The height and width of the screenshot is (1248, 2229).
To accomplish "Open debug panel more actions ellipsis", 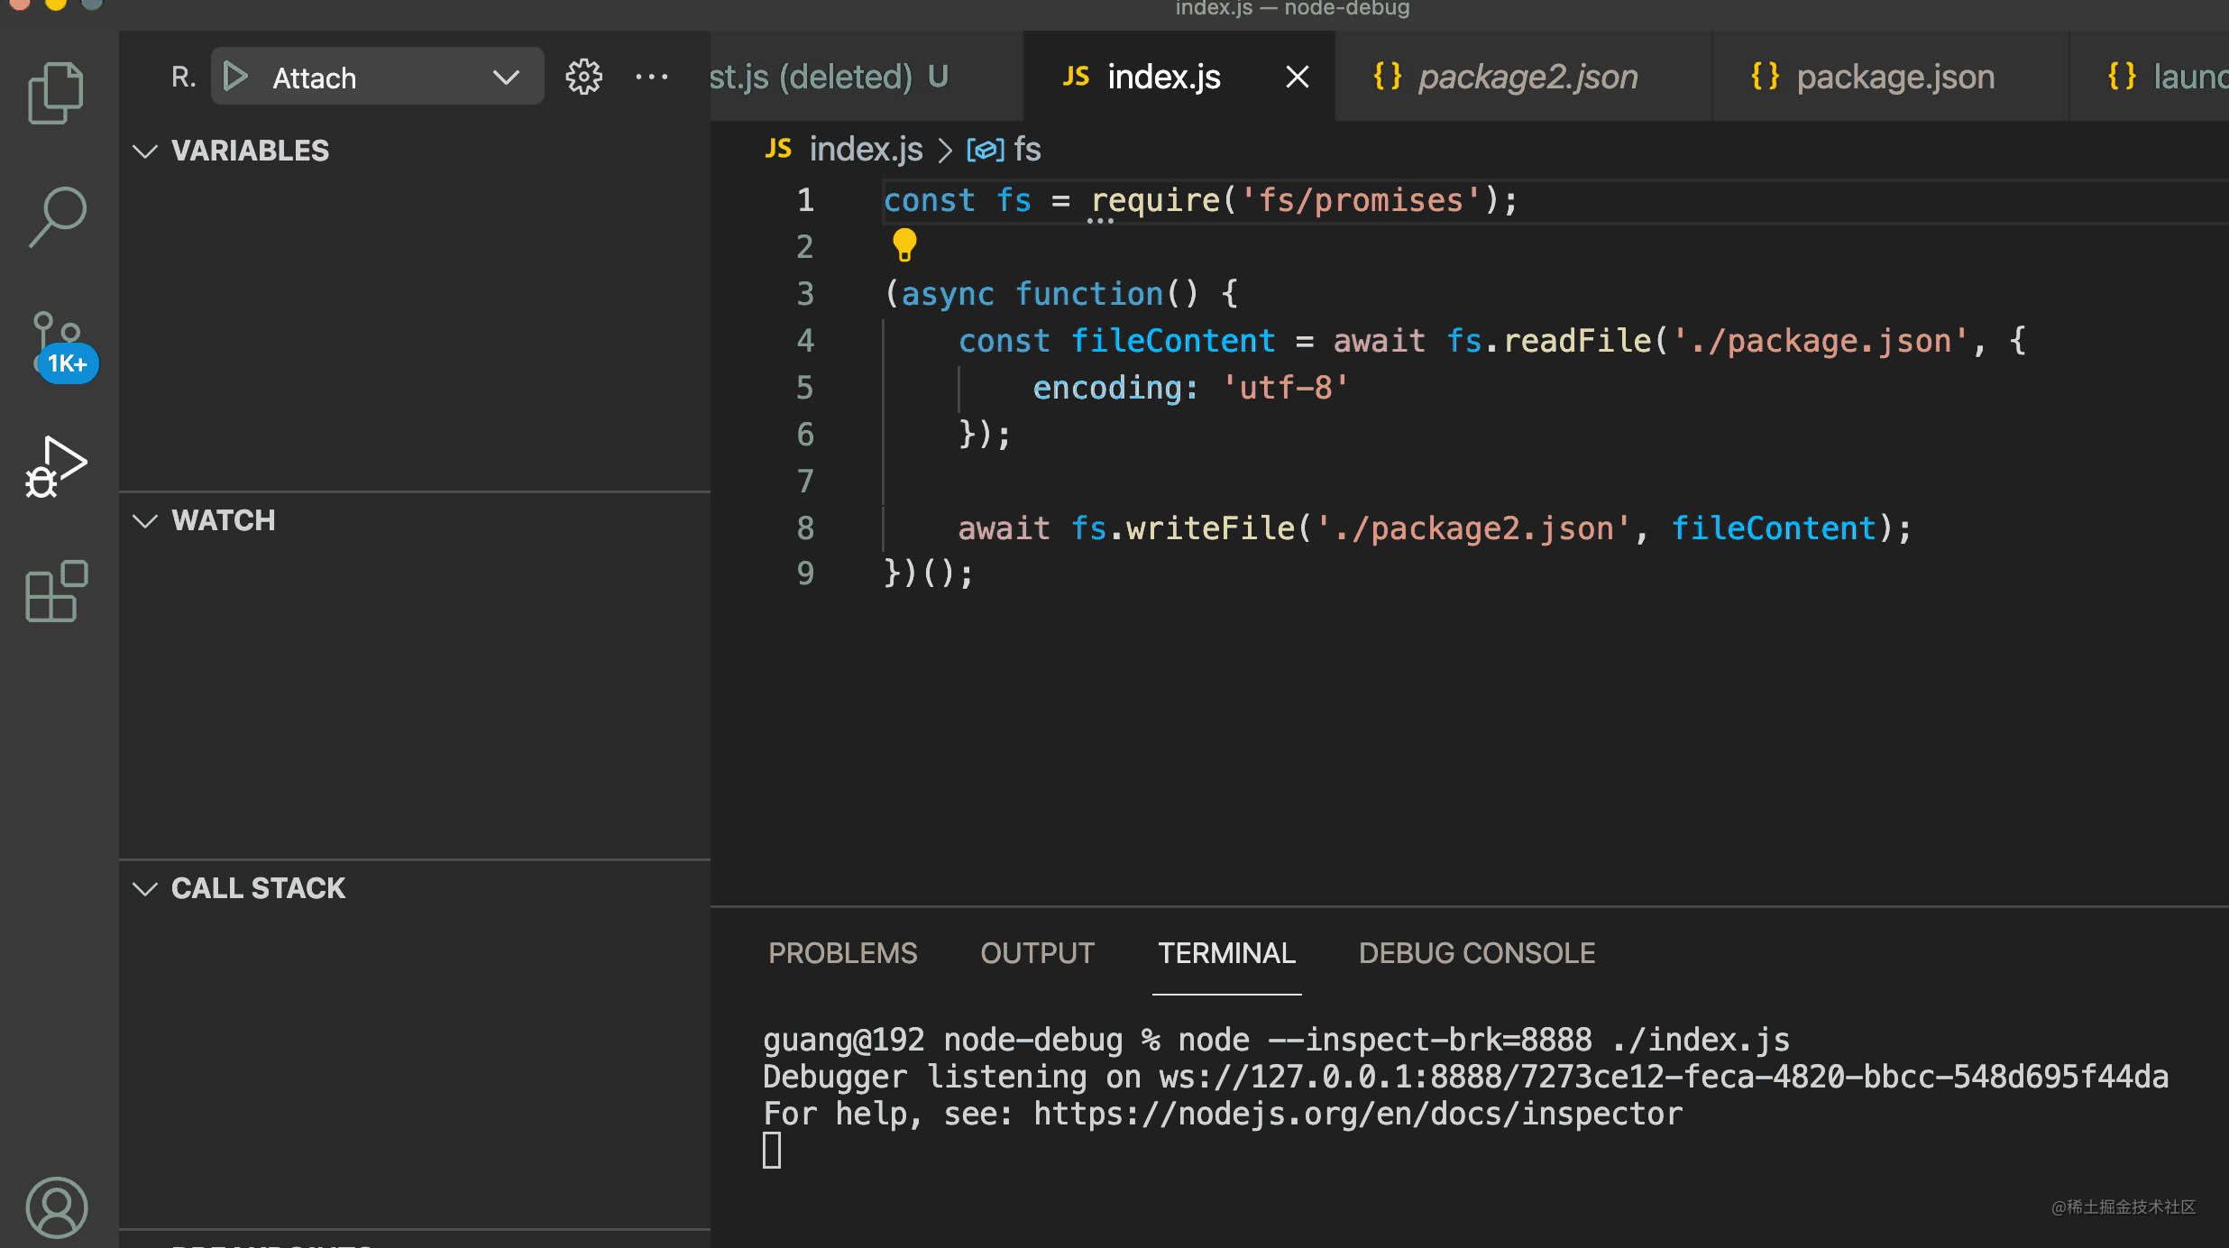I will [x=651, y=77].
